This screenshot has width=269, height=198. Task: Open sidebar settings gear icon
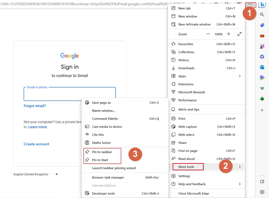pyautogui.click(x=262, y=192)
